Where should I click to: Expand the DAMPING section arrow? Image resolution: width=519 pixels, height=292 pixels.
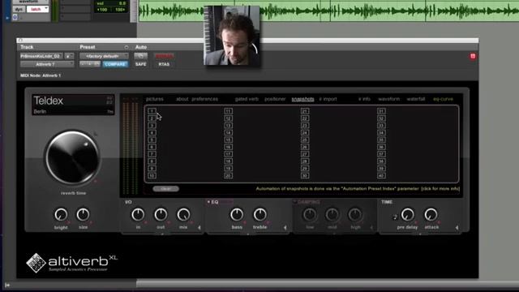371,227
